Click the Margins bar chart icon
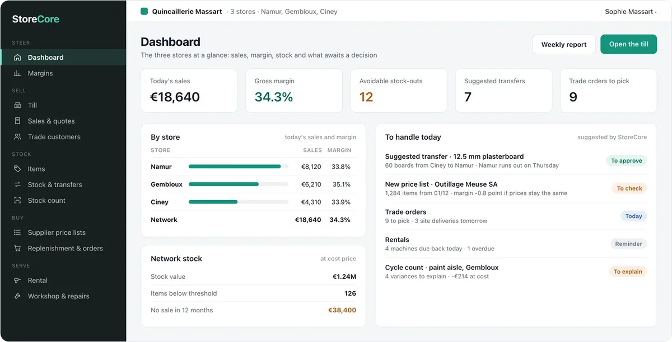 tap(17, 73)
